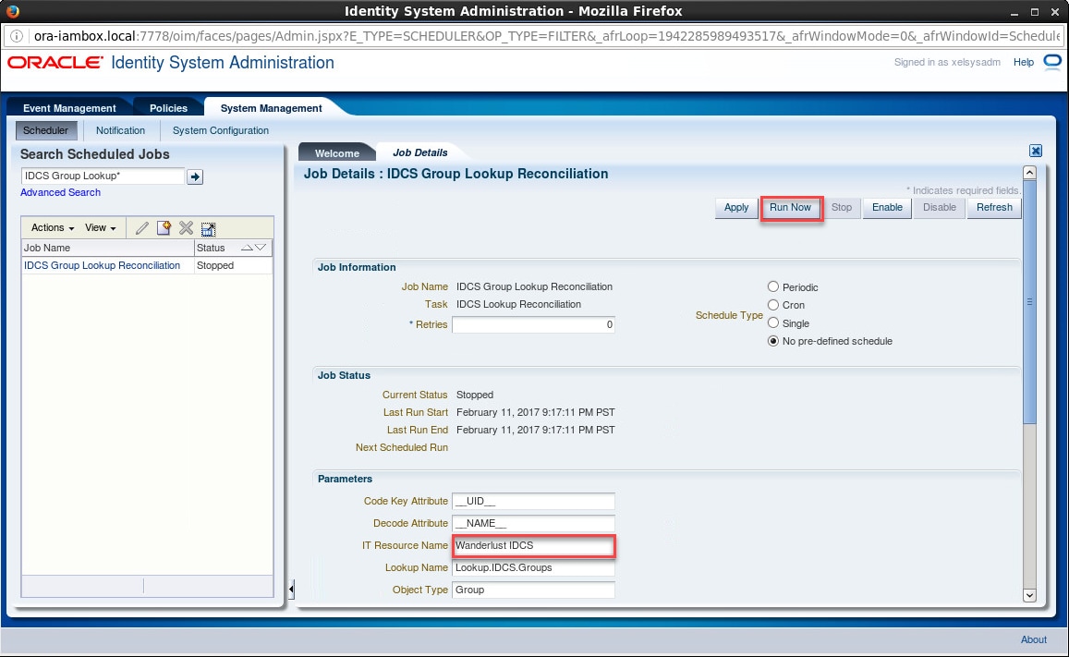Switch to the Welcome tab
This screenshot has width=1069, height=657.
(x=337, y=152)
